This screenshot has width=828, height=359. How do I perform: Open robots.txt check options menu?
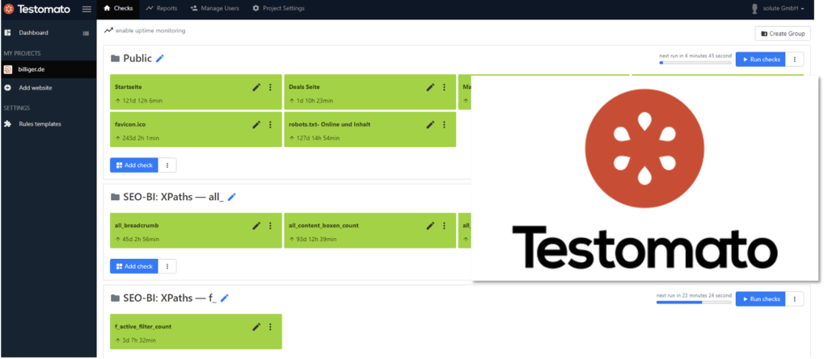[x=444, y=124]
